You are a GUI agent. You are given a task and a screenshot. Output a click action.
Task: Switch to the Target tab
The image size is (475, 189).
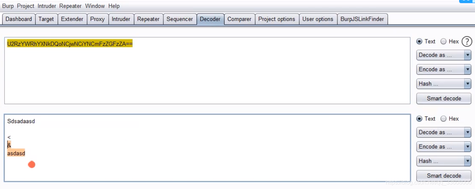click(x=46, y=19)
